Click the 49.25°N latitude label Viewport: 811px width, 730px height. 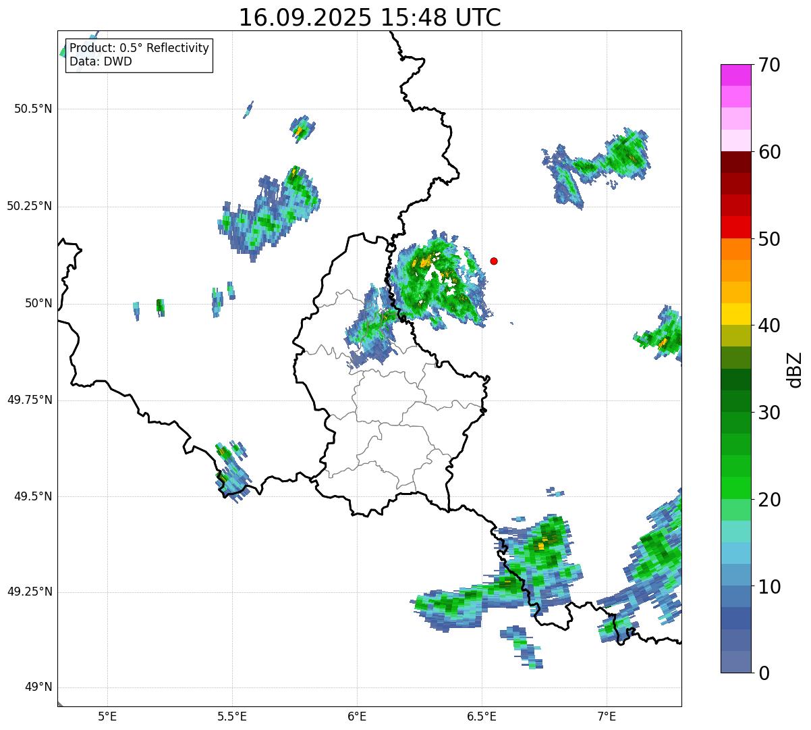(x=29, y=592)
